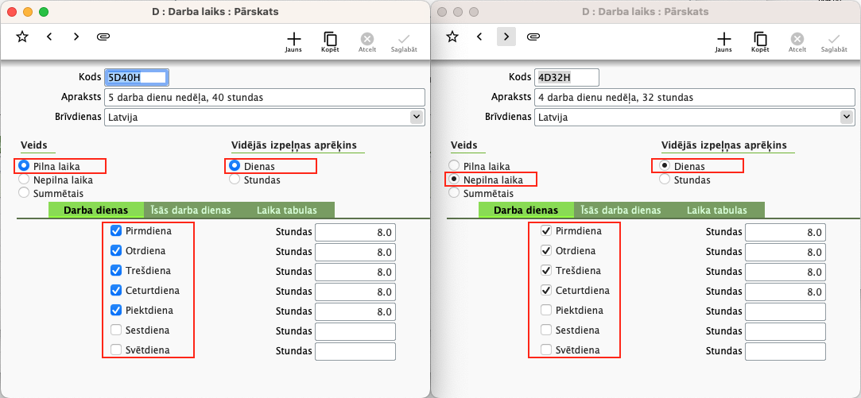
Task: Select Summētais radio in right window
Action: click(454, 193)
